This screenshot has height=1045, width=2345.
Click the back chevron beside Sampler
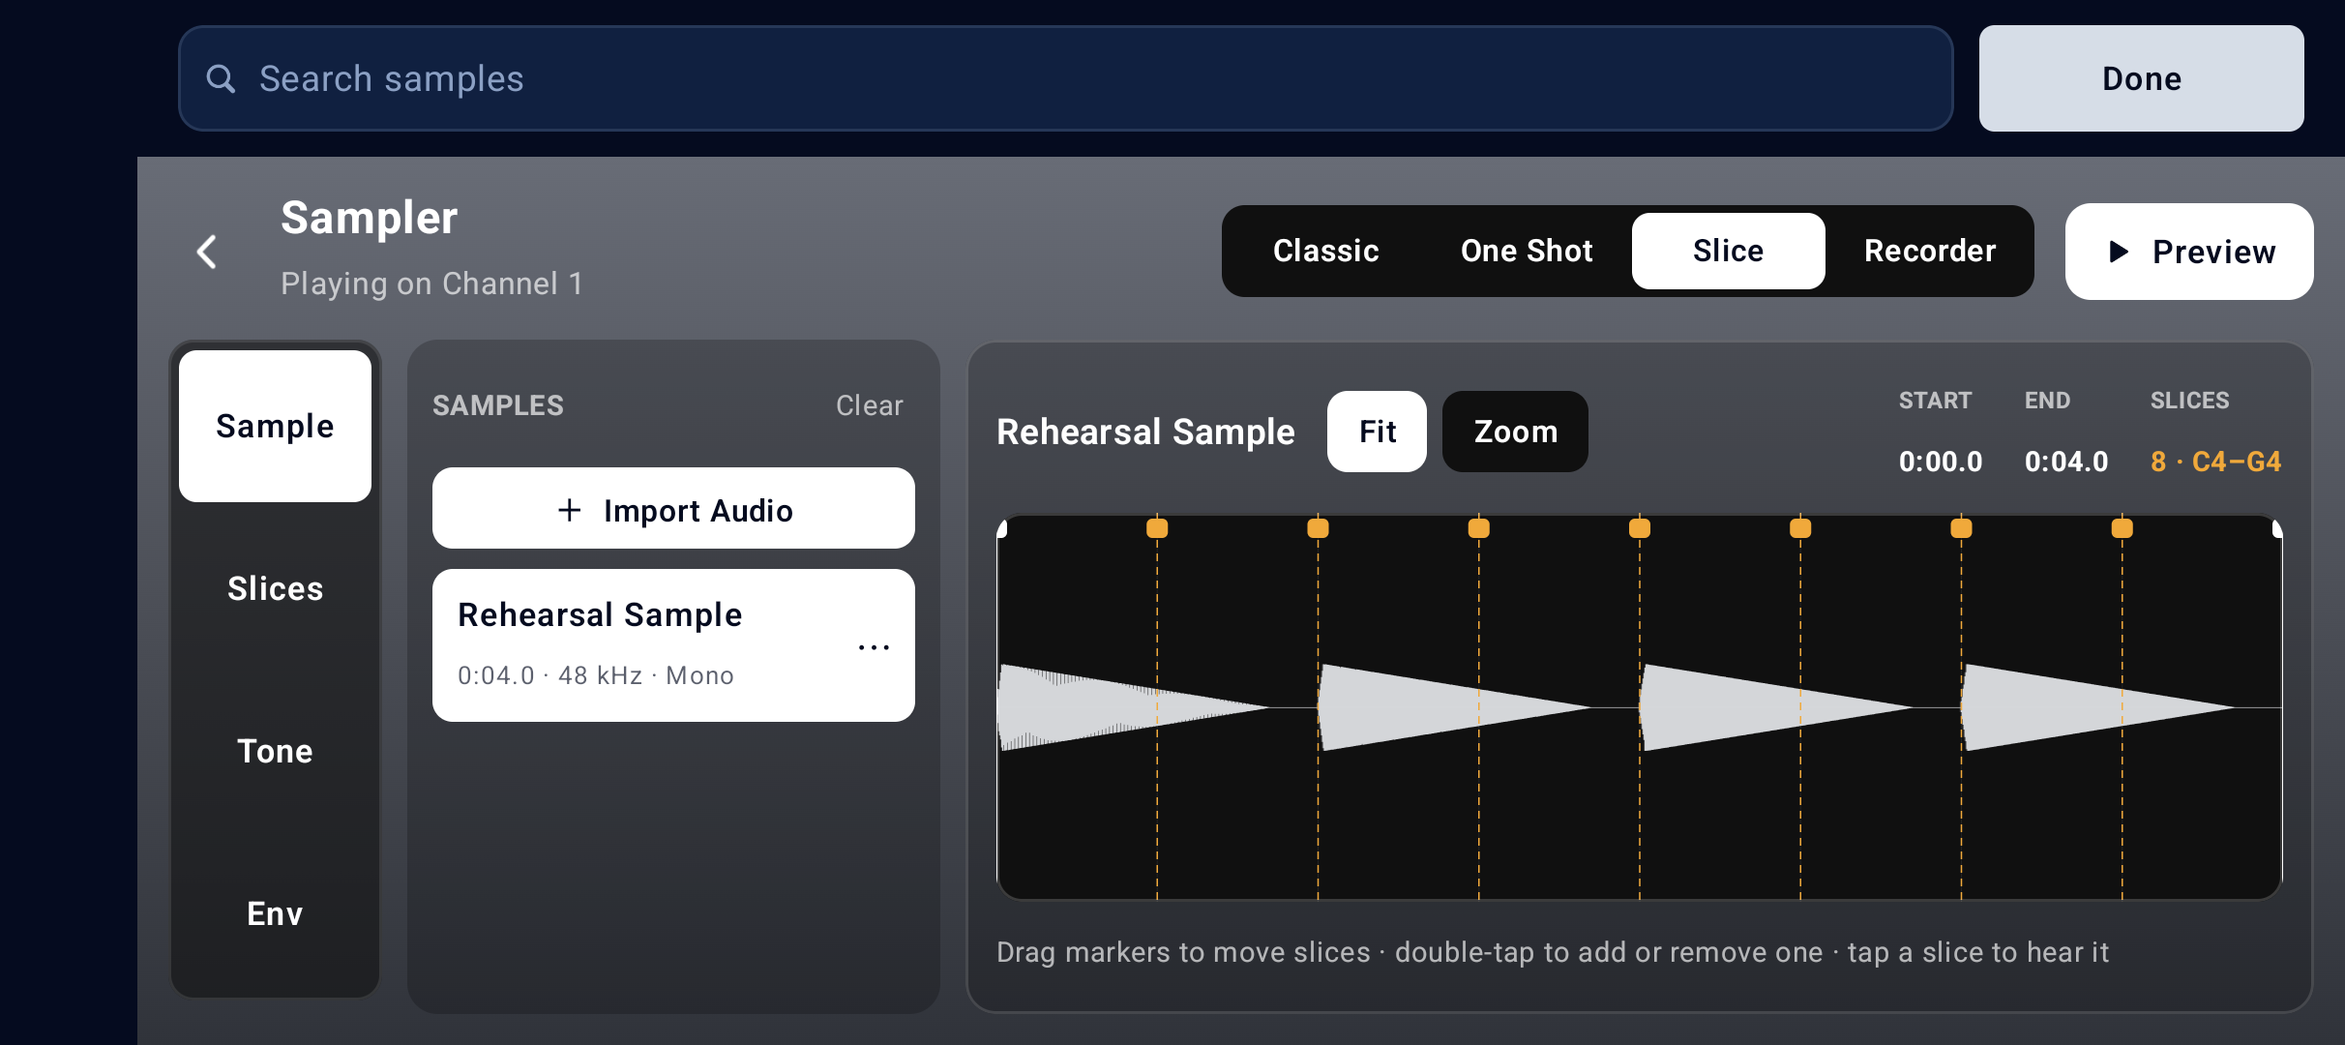[x=206, y=252]
